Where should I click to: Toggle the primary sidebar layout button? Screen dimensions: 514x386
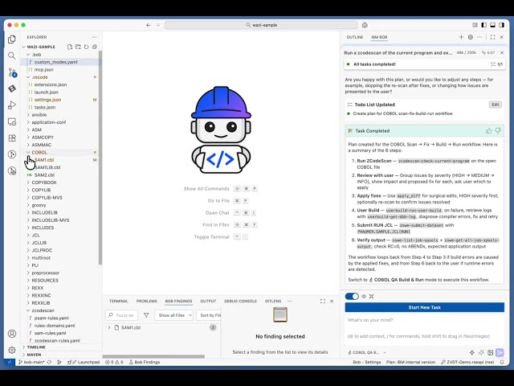coord(483,25)
